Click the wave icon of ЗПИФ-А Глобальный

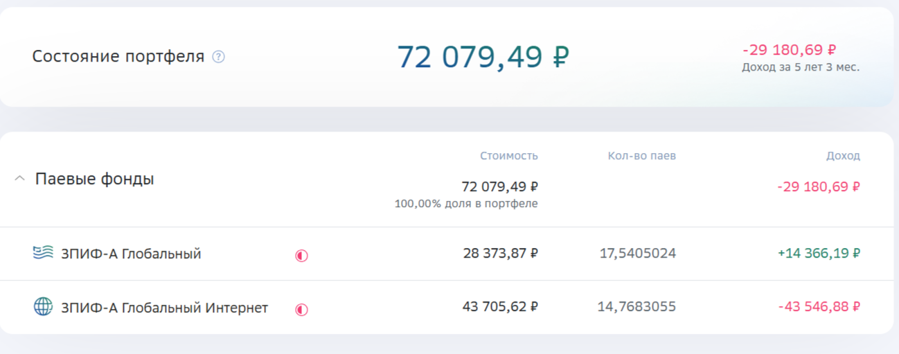point(43,253)
